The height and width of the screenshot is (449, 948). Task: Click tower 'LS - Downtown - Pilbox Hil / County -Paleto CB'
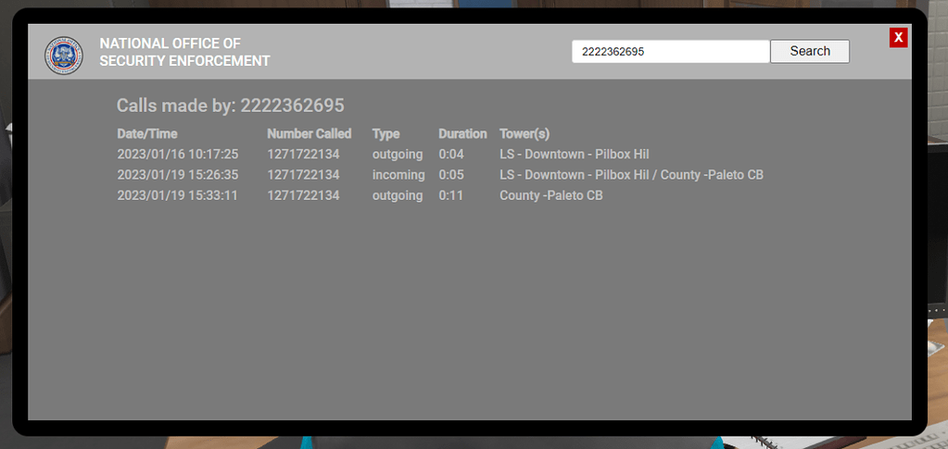(631, 175)
